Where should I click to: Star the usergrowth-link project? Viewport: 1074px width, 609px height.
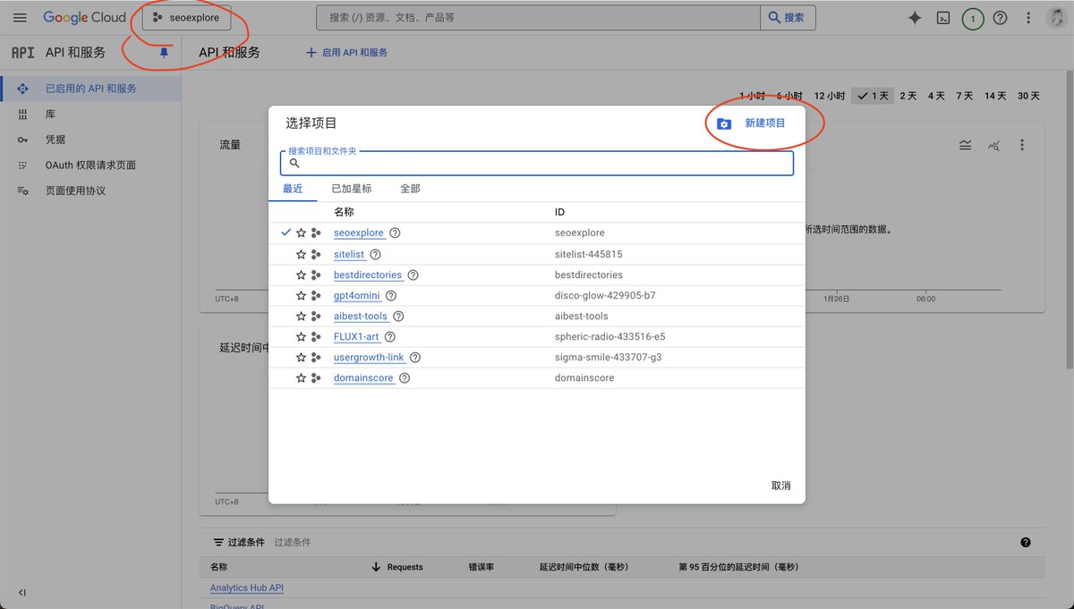tap(301, 357)
